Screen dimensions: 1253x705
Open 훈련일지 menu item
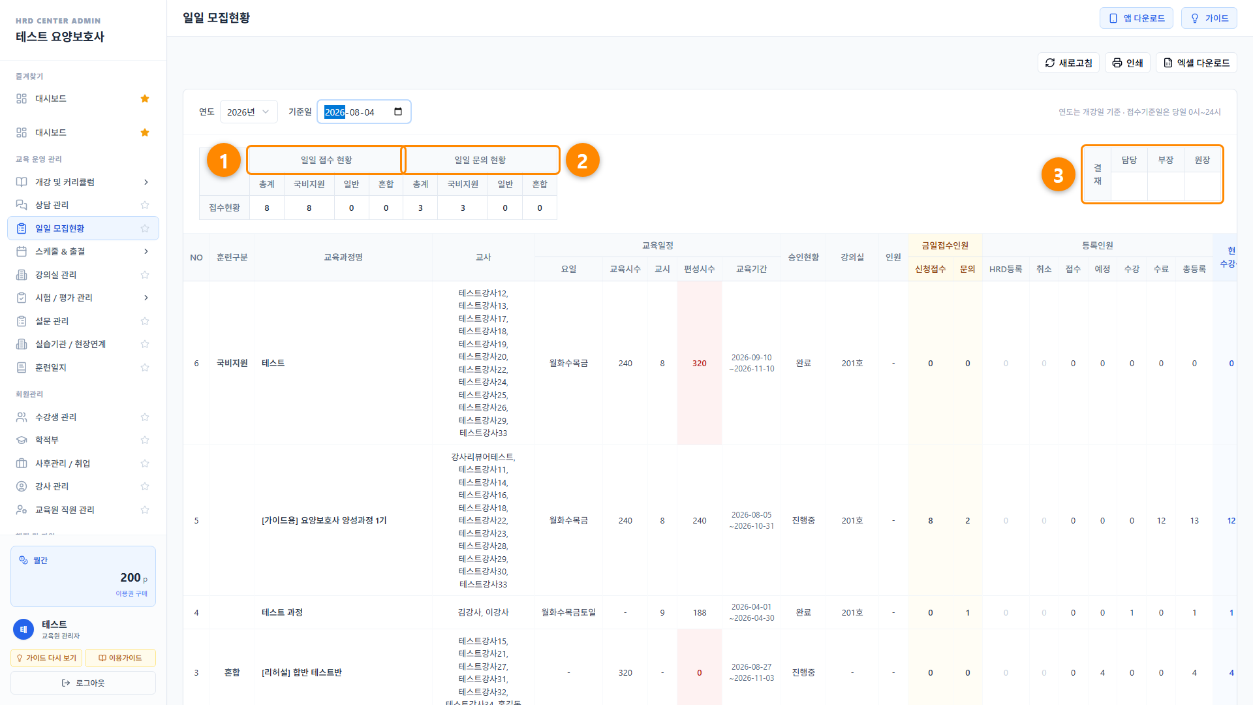point(83,368)
